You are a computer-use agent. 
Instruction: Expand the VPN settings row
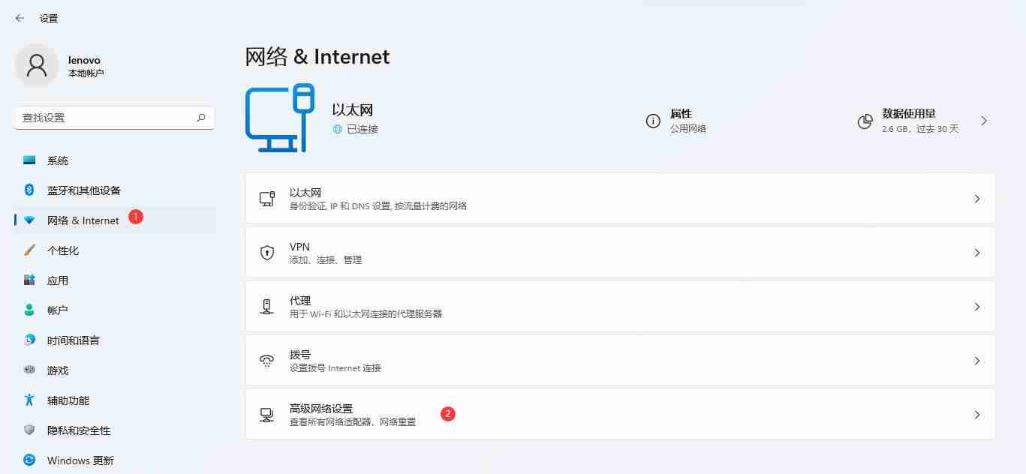(619, 253)
